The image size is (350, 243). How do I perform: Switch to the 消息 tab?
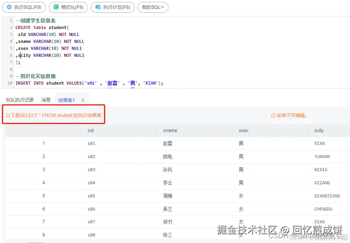coord(46,100)
